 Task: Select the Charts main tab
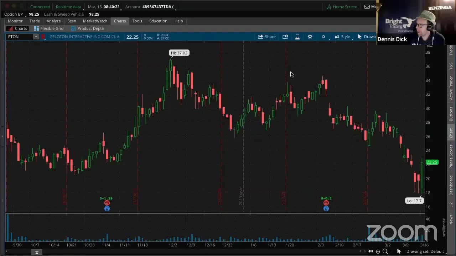[x=120, y=21]
